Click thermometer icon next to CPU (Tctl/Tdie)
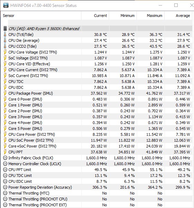 click(5, 34)
